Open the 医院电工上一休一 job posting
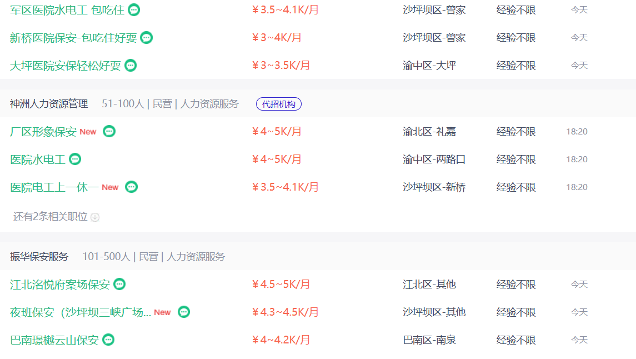636x359 pixels. (x=54, y=187)
